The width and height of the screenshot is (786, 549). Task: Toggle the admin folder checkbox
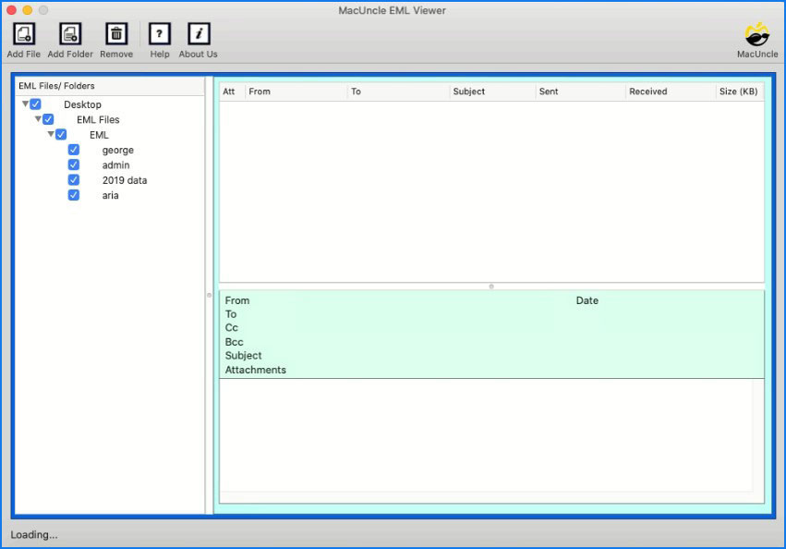73,165
